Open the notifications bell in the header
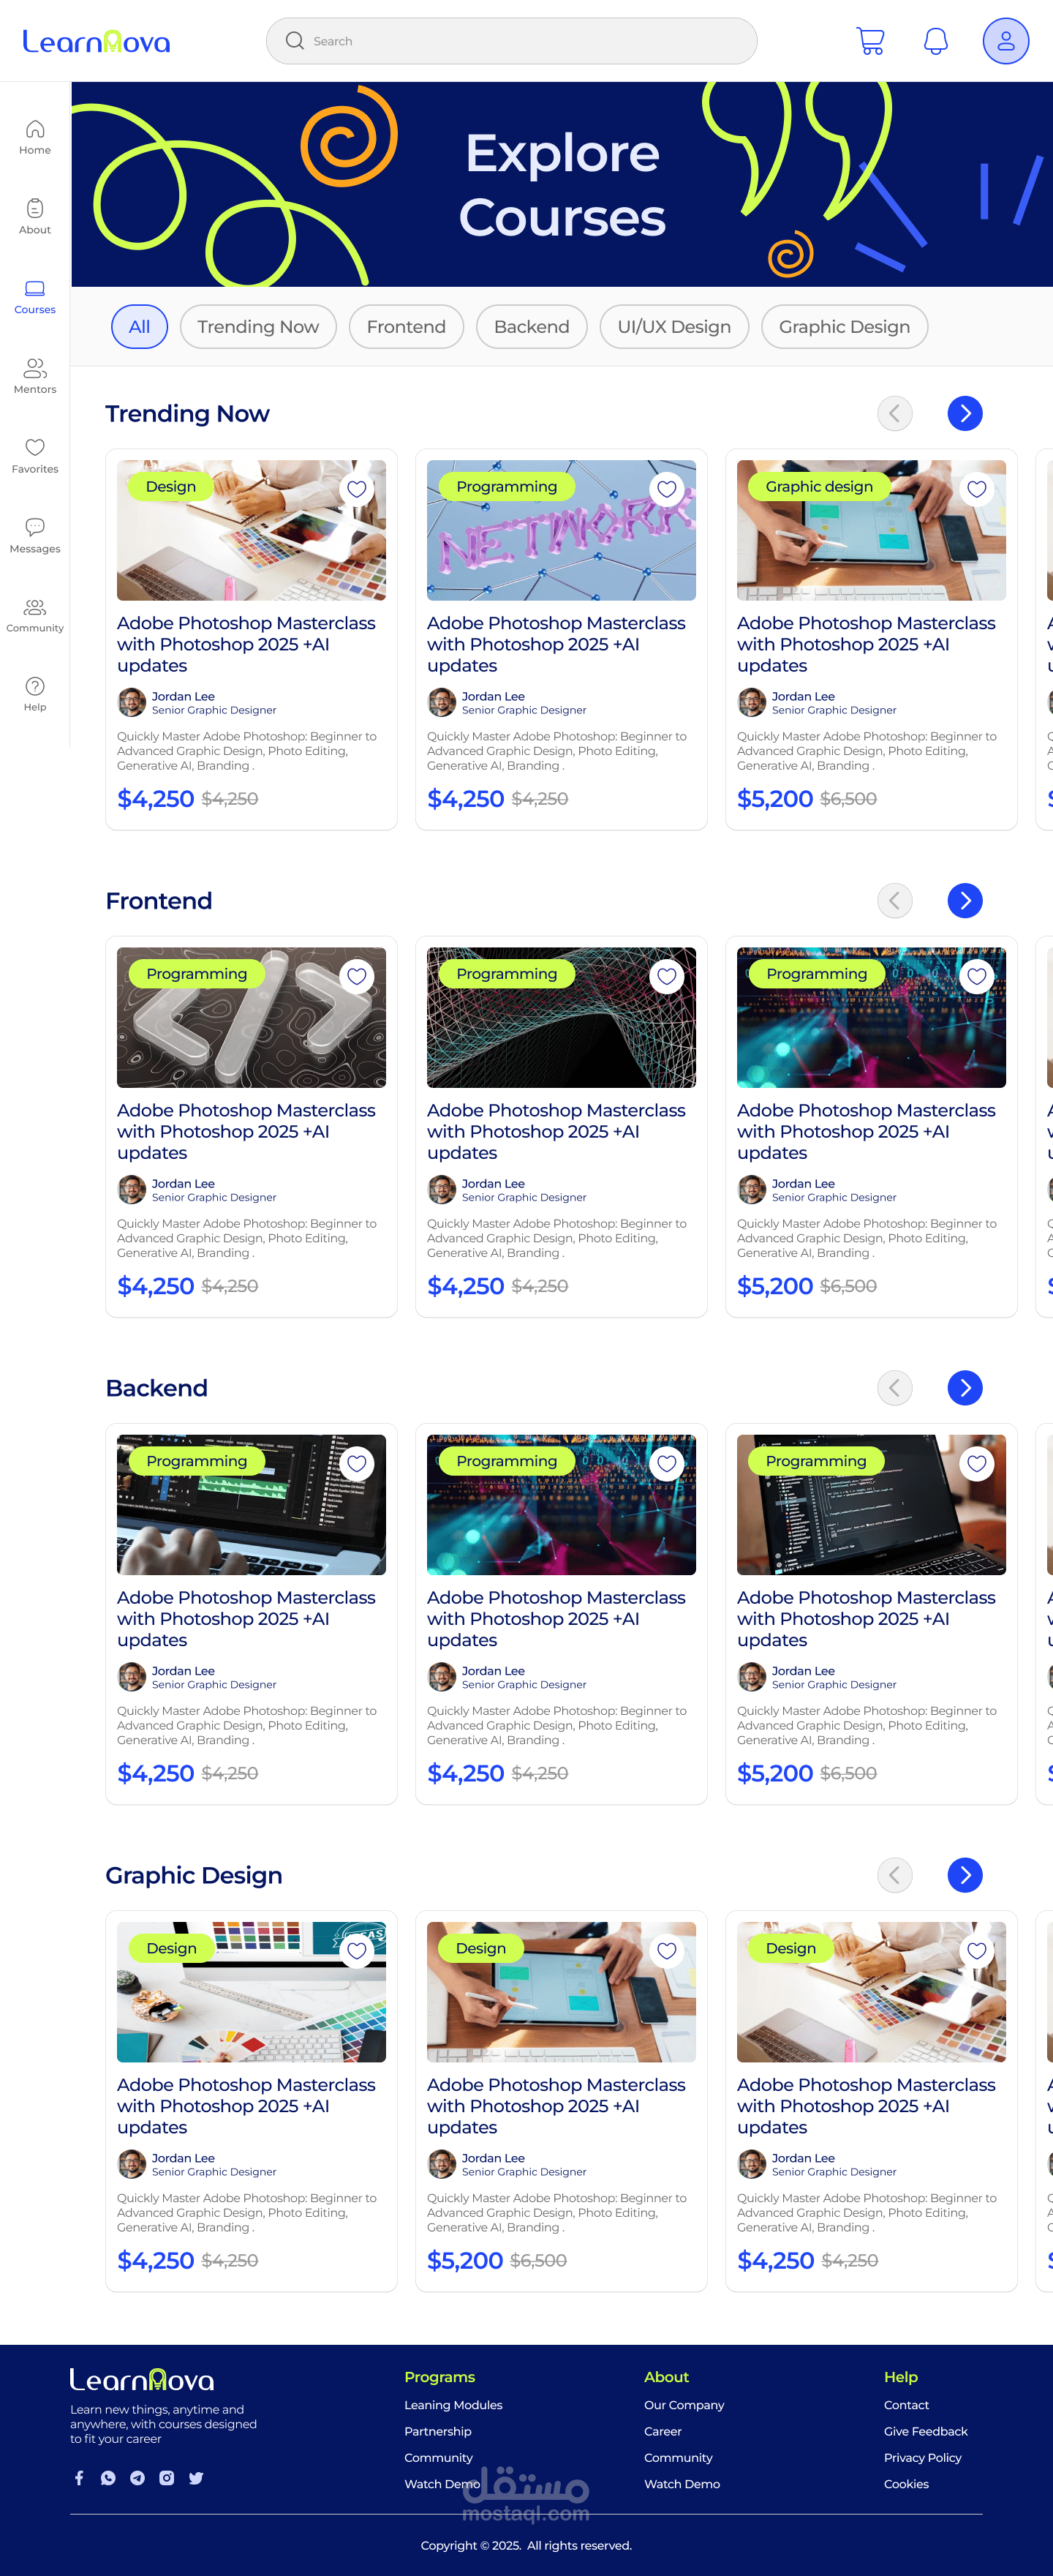Image resolution: width=1053 pixels, height=2576 pixels. pyautogui.click(x=935, y=41)
